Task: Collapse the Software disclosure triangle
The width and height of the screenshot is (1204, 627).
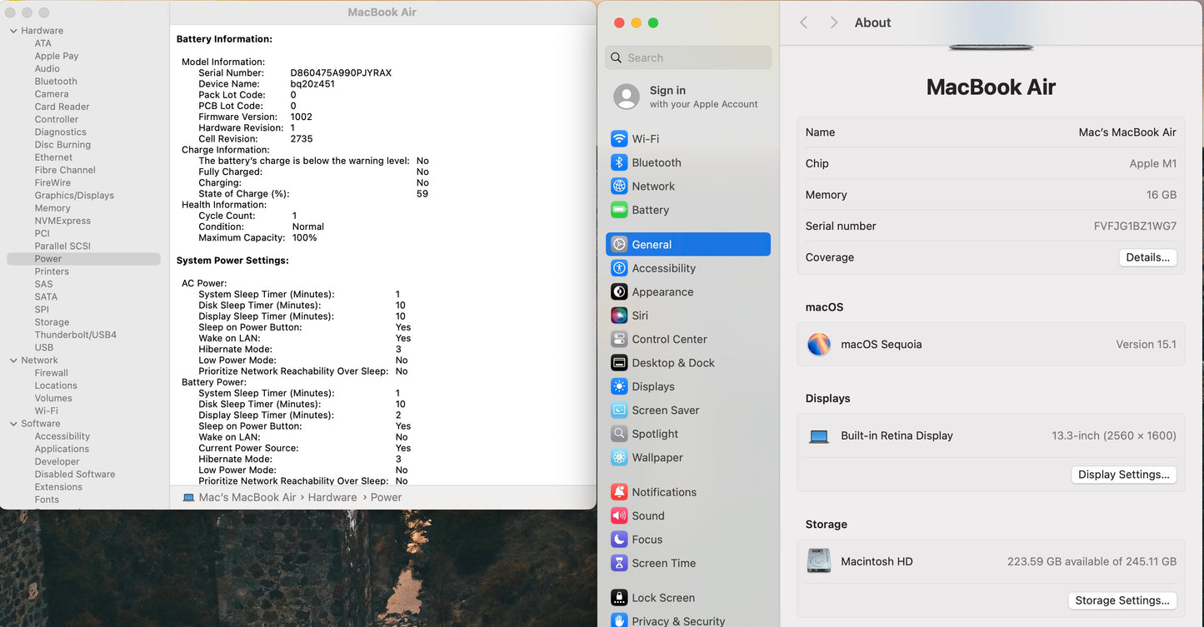Action: [13, 424]
